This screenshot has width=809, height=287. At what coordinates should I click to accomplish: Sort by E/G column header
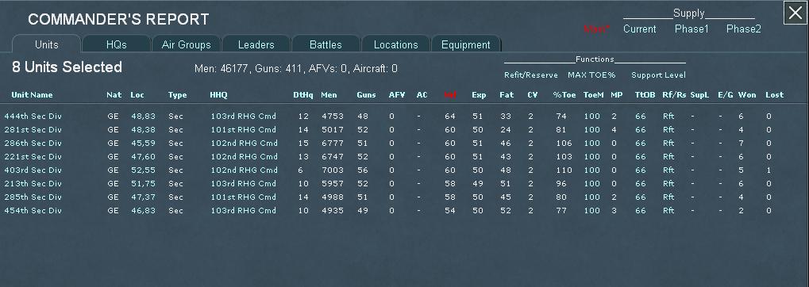click(x=725, y=95)
